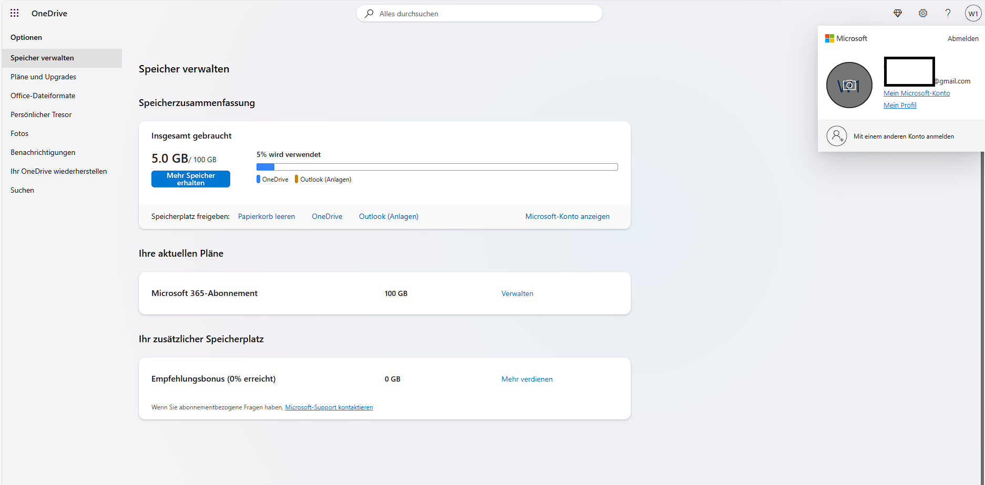
Task: Click the Alles durchsuchen search field
Action: (x=479, y=14)
